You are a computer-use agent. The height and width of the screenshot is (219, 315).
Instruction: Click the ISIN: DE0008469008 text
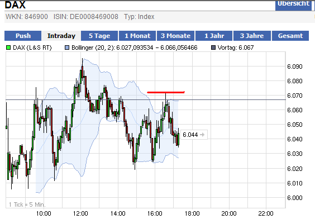(x=86, y=17)
